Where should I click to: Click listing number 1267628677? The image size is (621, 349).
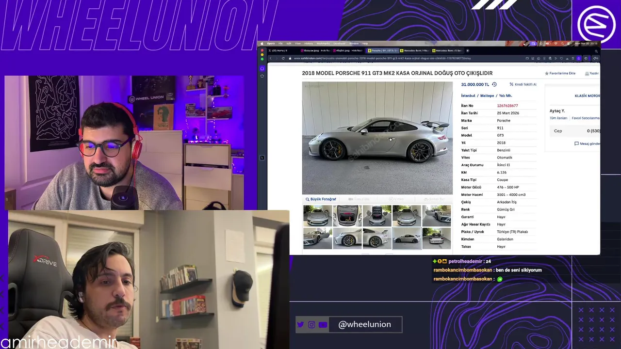coord(507,106)
